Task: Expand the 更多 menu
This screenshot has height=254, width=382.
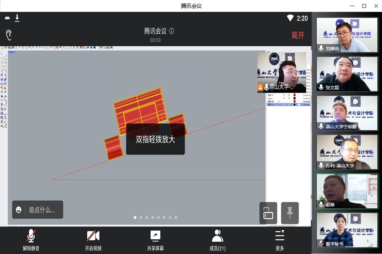Action: (279, 236)
